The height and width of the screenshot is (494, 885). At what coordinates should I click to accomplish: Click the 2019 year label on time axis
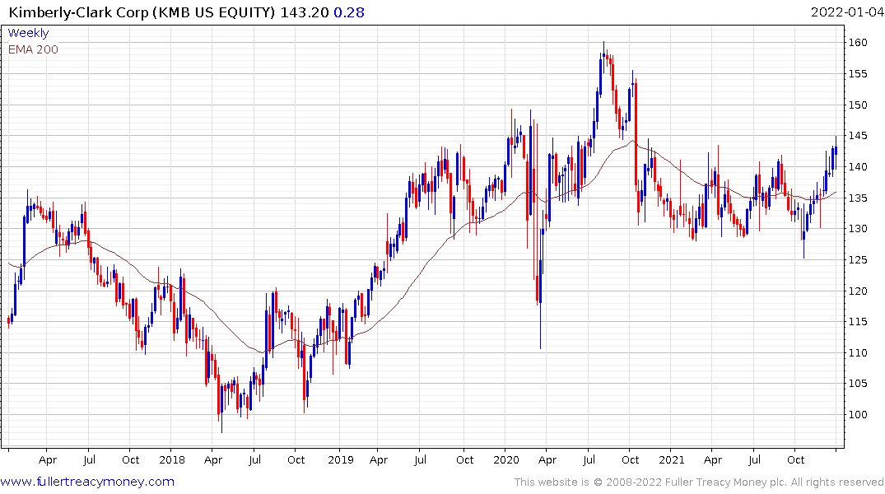340,459
